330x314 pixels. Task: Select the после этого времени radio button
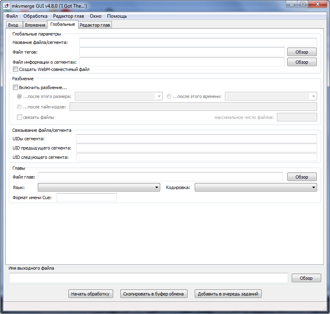[x=169, y=96]
